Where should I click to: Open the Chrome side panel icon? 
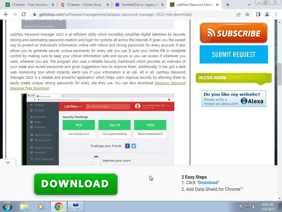click(x=258, y=14)
